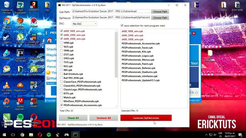Open uTorrent desktop shortcut
The width and height of the screenshot is (246, 138).
tap(20, 38)
